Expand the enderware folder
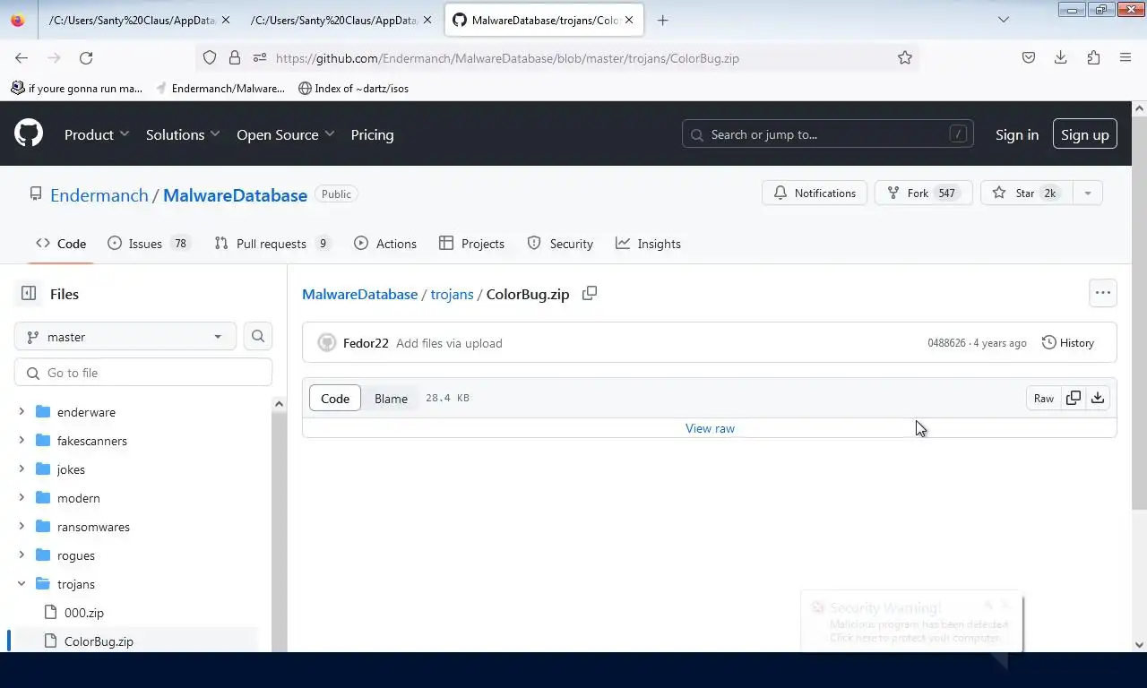The height and width of the screenshot is (688, 1147). tap(22, 412)
